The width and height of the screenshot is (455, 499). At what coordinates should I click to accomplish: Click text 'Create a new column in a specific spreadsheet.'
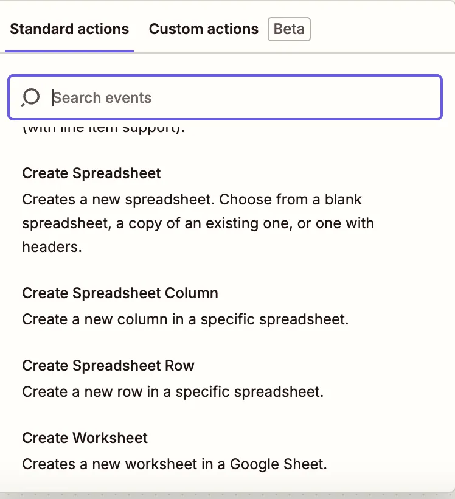coord(186,319)
